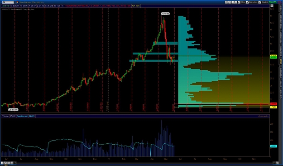The width and height of the screenshot is (283, 166).
Task: Select the topmost teal rectangle drawing
Action: pyautogui.click(x=166, y=43)
